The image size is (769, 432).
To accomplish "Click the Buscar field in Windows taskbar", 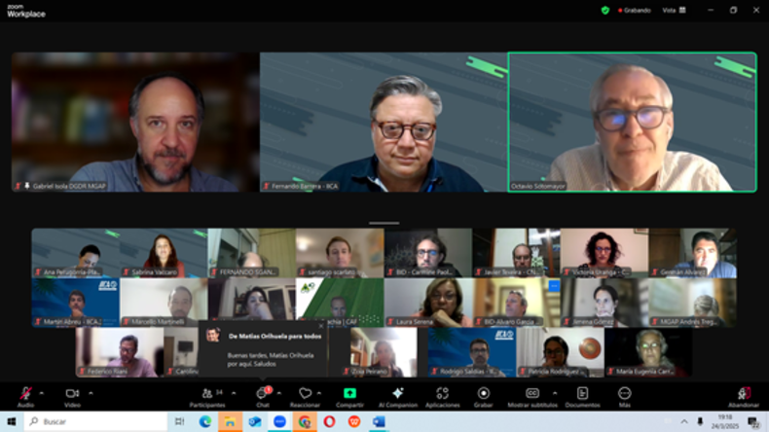I will [96, 421].
